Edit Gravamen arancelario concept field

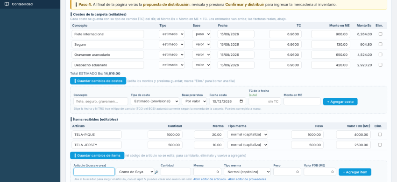(x=107, y=54)
